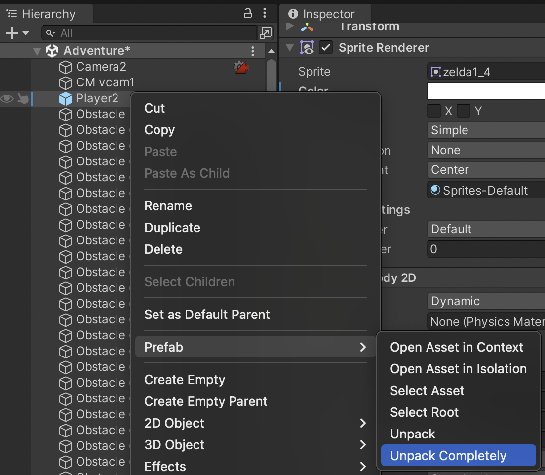545x475 pixels.
Task: Click the scene search picker icon
Action: [265, 33]
